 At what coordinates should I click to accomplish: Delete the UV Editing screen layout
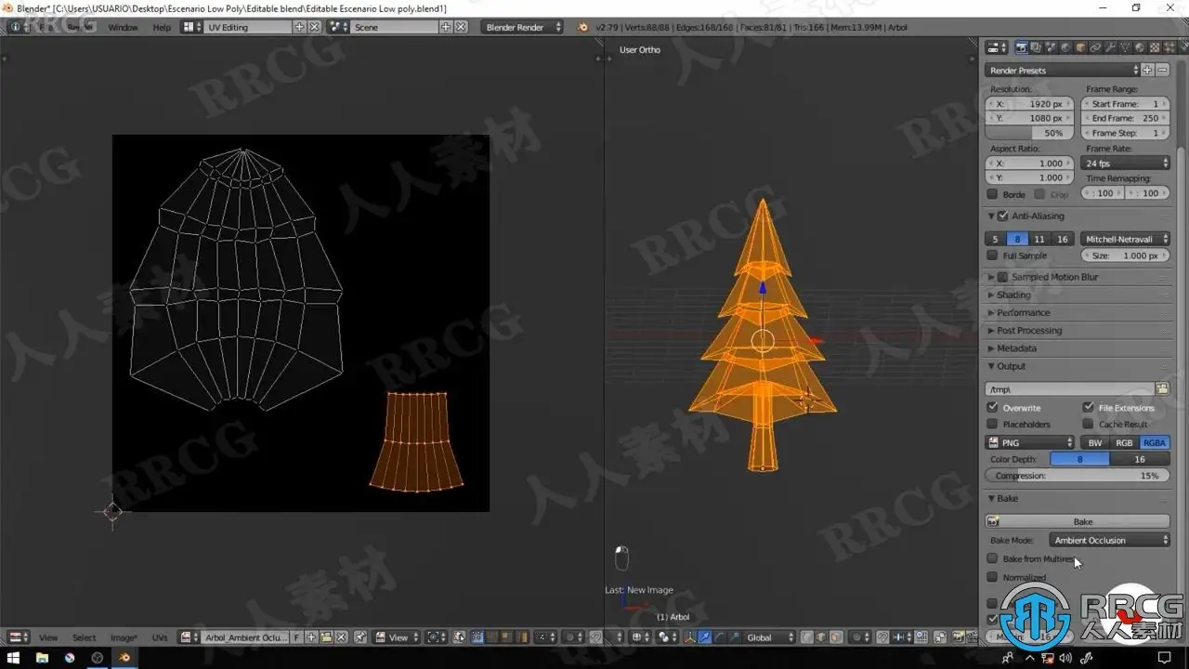coord(314,27)
